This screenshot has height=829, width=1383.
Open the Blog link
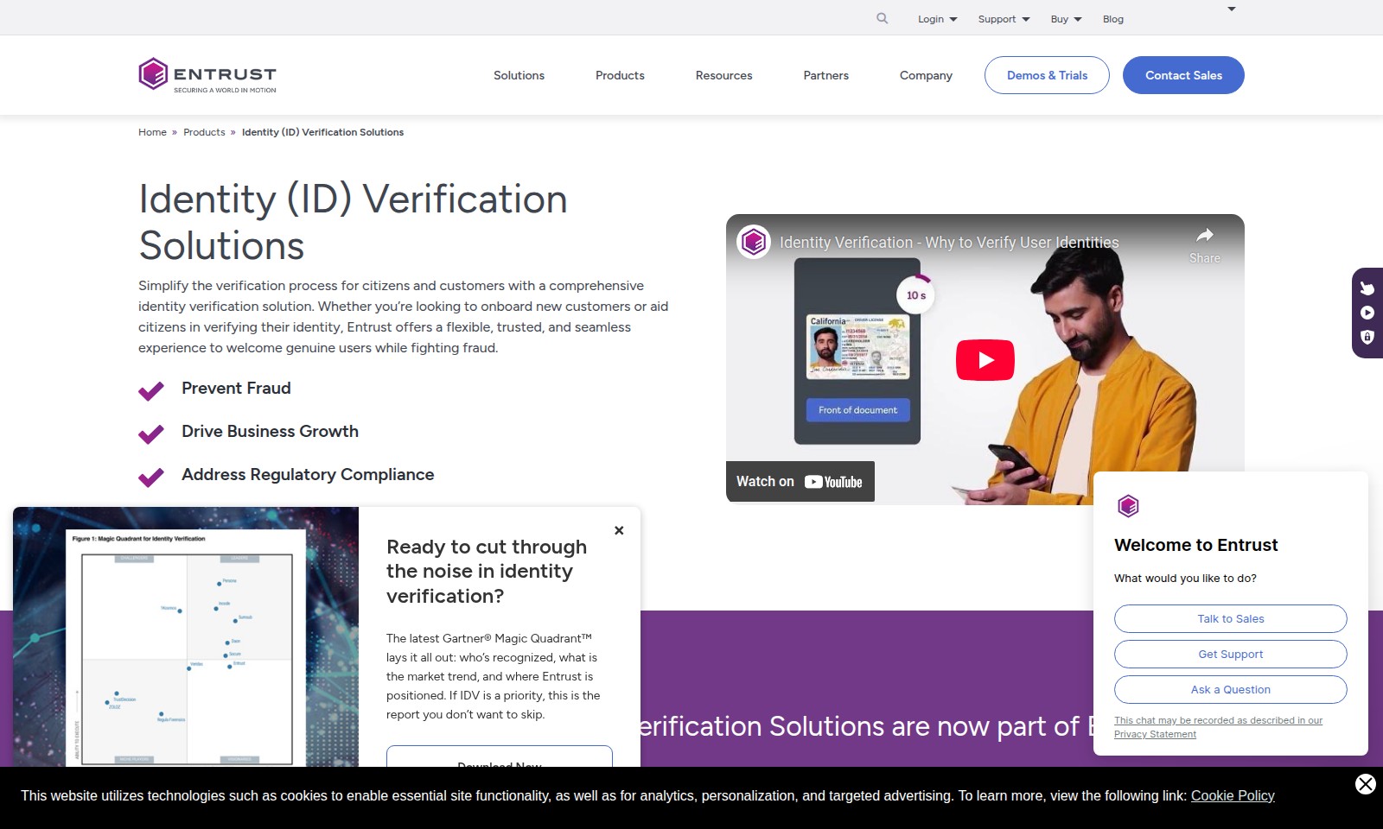pyautogui.click(x=1113, y=19)
